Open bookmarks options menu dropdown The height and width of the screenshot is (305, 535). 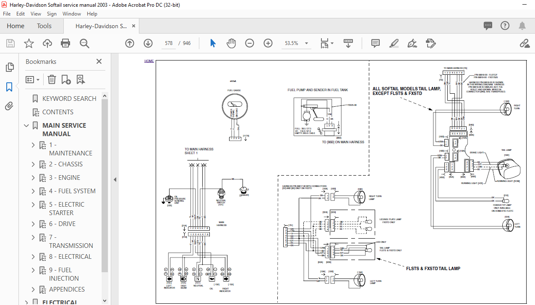point(32,79)
